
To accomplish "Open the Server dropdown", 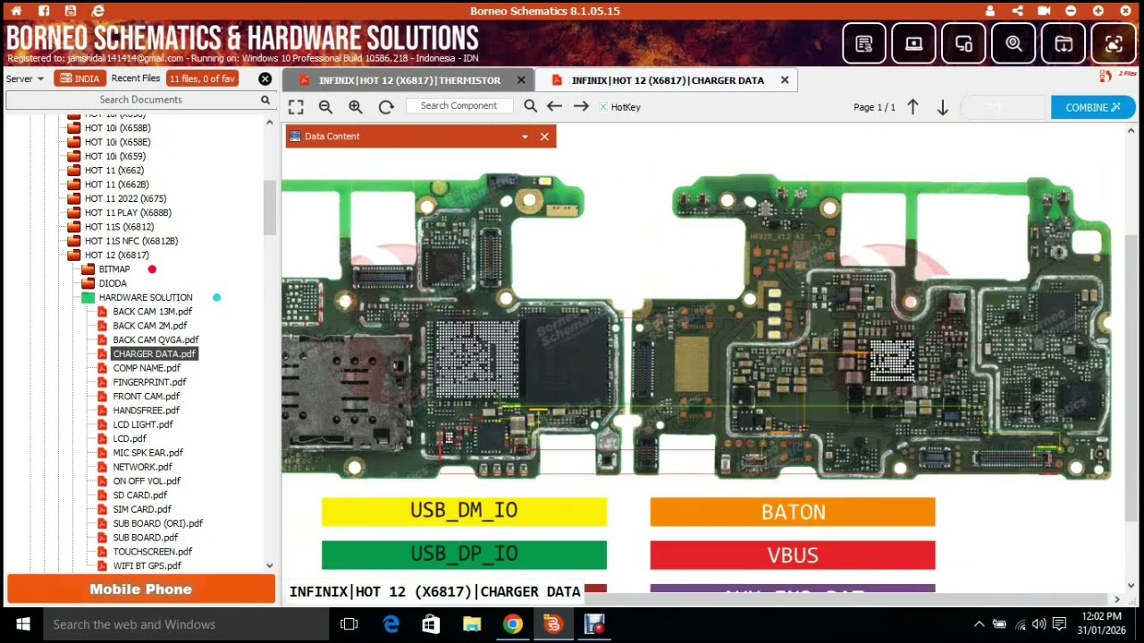I will coord(25,79).
